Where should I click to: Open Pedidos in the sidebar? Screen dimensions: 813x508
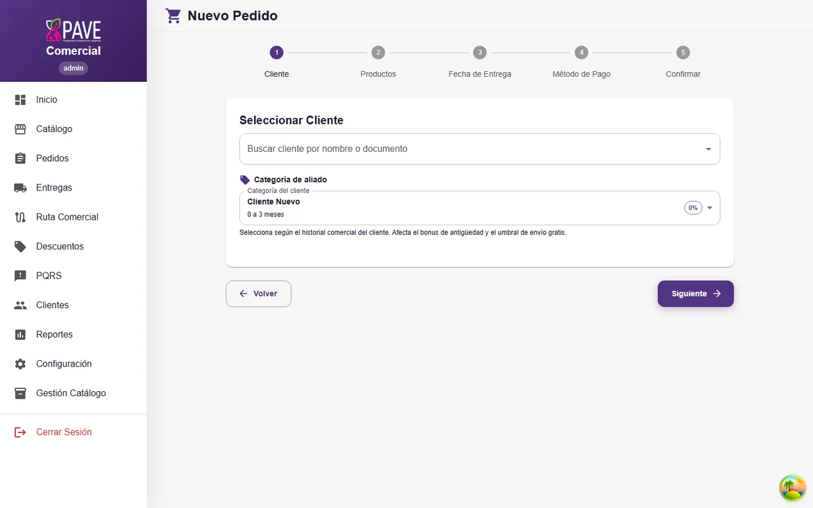(x=73, y=158)
